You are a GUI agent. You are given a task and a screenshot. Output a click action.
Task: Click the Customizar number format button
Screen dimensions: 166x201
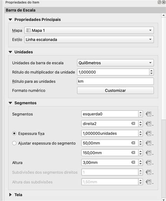point(115,90)
